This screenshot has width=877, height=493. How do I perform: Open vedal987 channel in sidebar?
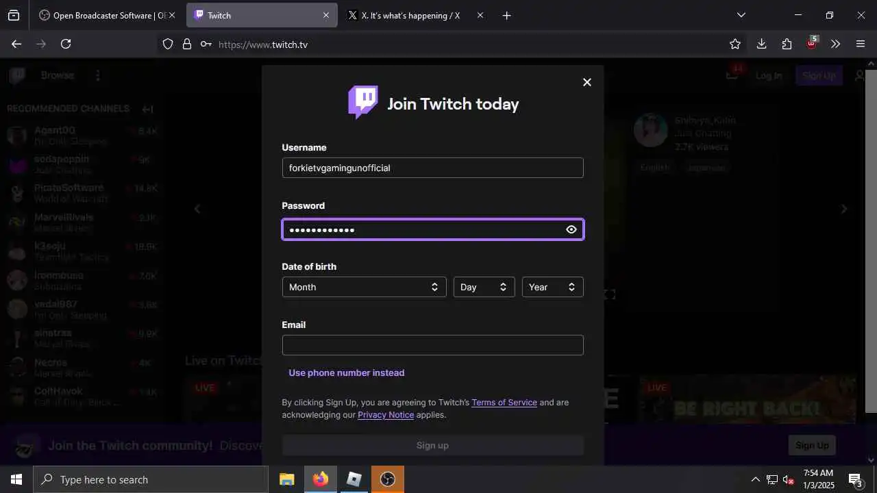82,309
